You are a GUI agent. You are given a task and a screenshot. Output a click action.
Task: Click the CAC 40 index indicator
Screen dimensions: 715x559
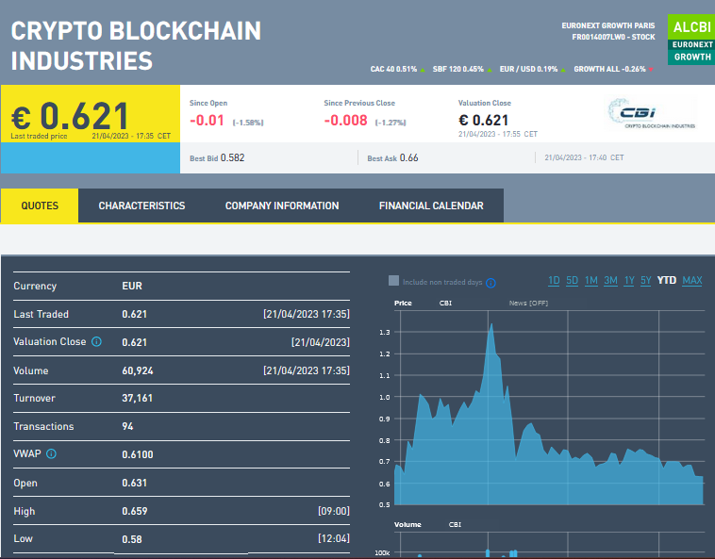pos(396,69)
